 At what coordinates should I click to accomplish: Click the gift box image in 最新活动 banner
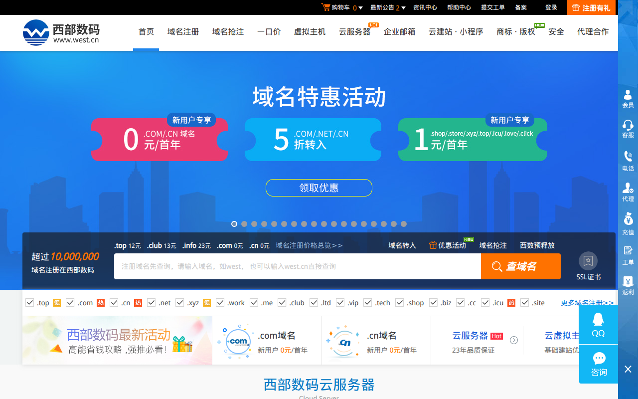(x=182, y=344)
